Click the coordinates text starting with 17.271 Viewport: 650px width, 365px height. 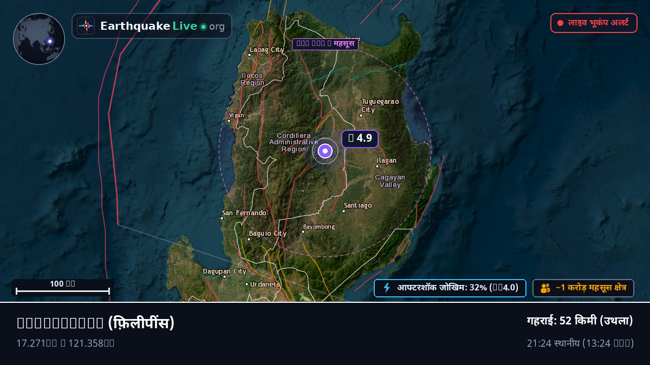66,343
